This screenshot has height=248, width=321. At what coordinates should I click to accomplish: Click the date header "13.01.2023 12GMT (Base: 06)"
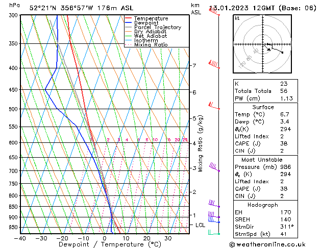(x=262, y=8)
